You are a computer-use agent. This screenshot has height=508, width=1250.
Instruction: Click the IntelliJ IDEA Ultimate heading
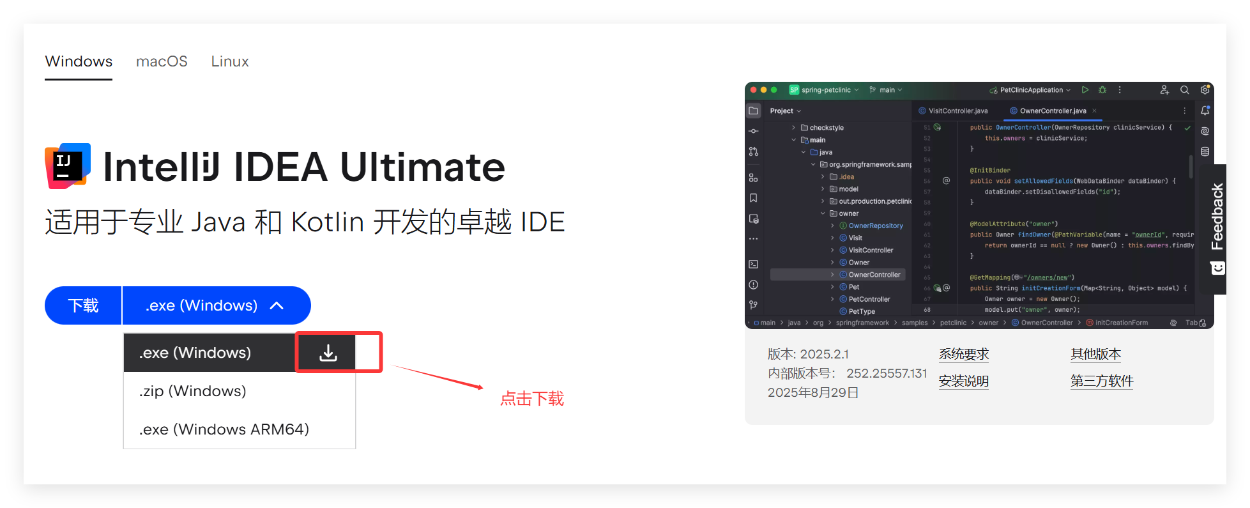coord(304,167)
